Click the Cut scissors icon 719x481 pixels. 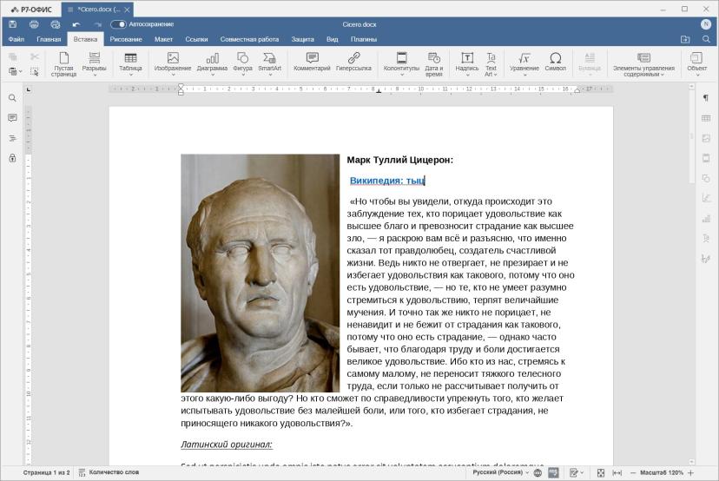pyautogui.click(x=35, y=56)
